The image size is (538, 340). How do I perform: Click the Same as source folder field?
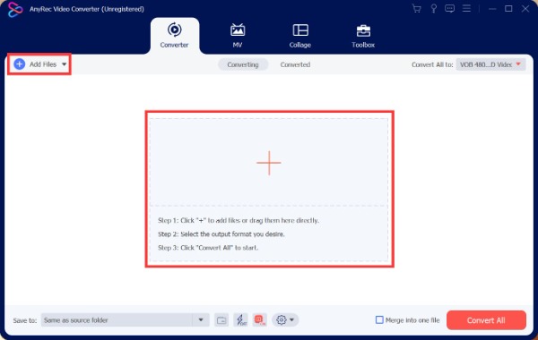117,320
